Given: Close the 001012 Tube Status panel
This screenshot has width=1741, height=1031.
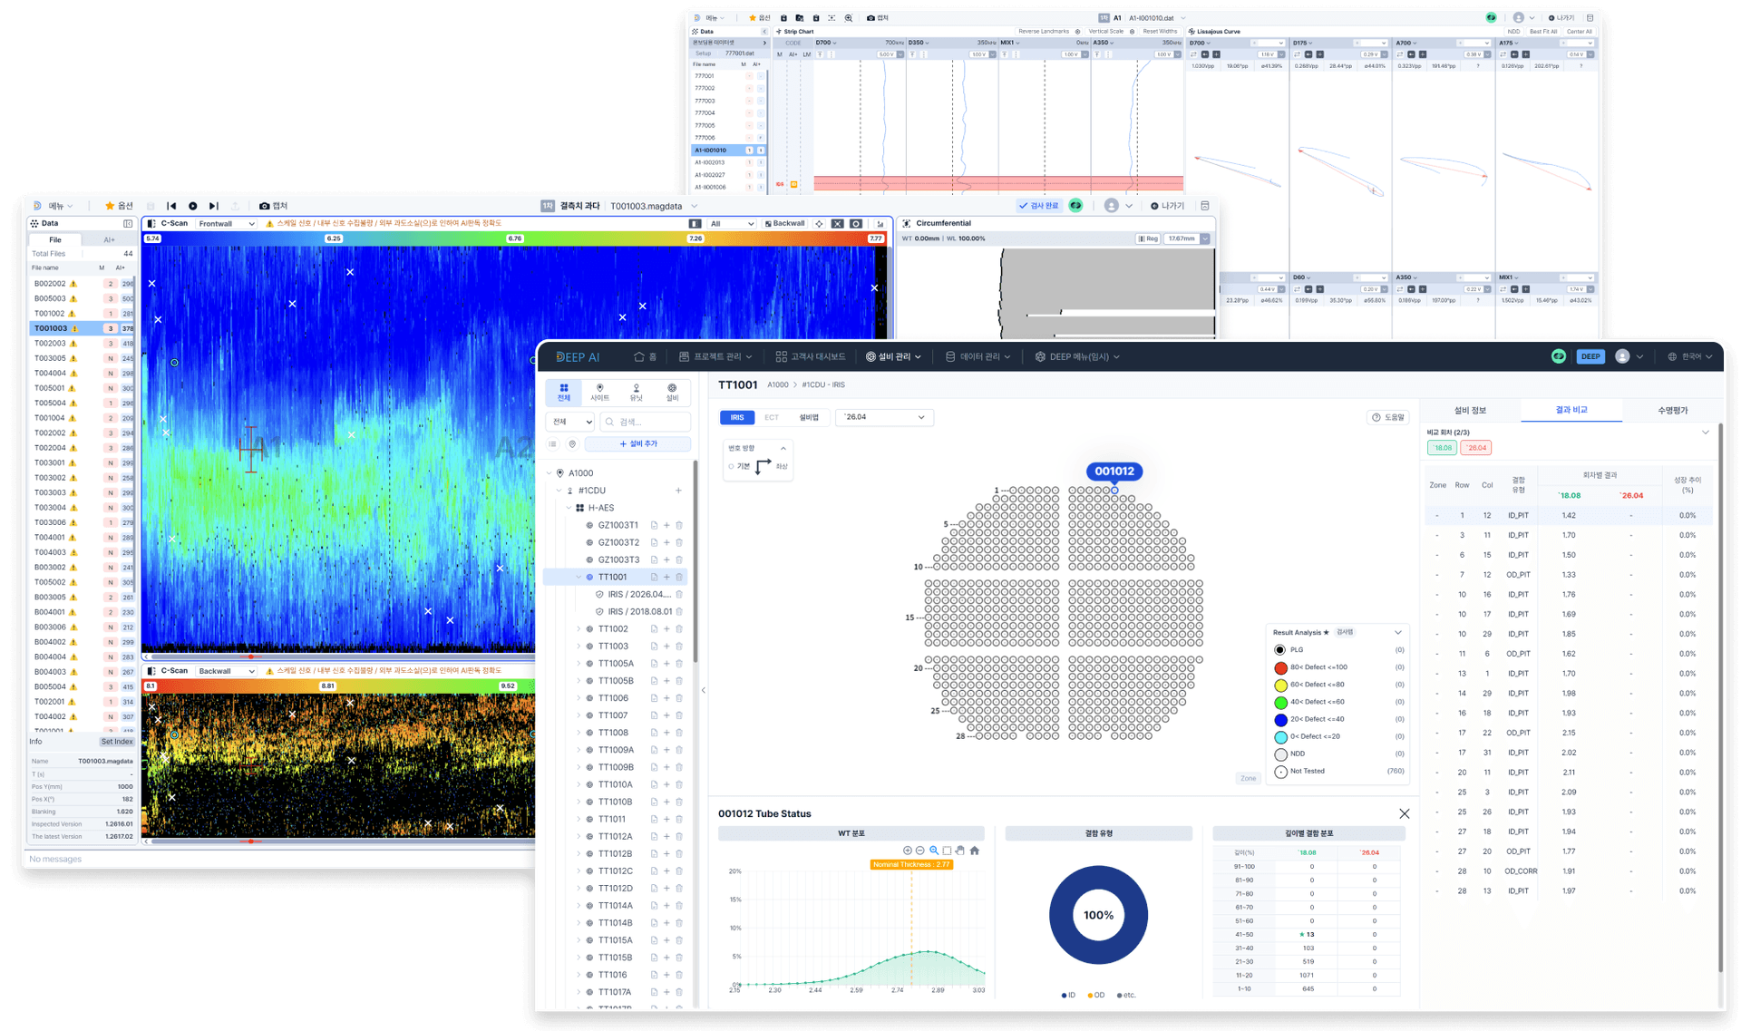Looking at the screenshot, I should tap(1404, 813).
